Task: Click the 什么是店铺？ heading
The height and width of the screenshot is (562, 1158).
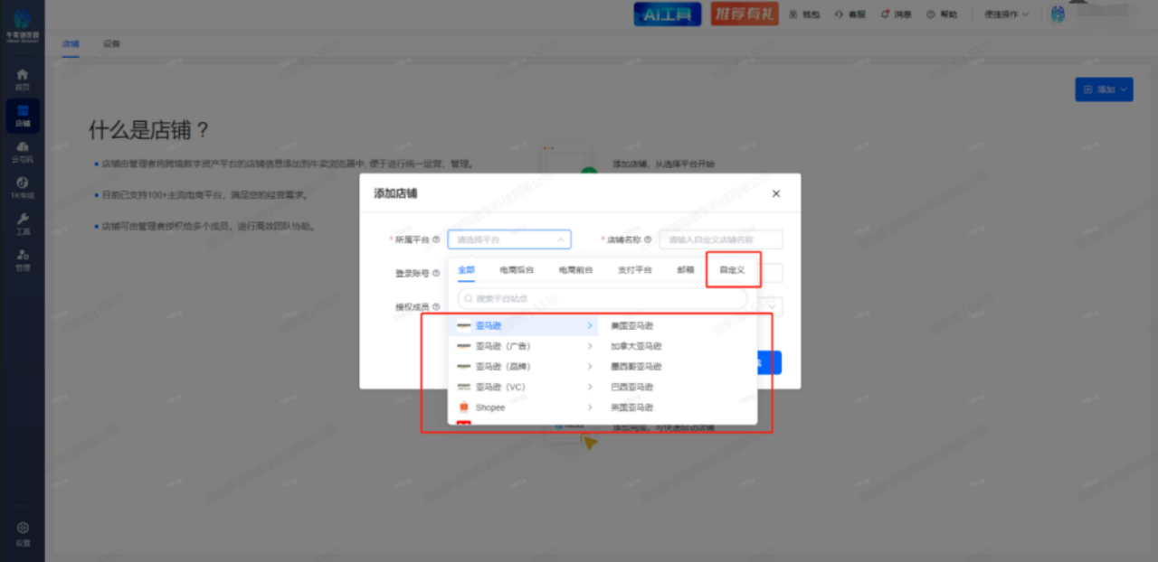Action: (149, 130)
